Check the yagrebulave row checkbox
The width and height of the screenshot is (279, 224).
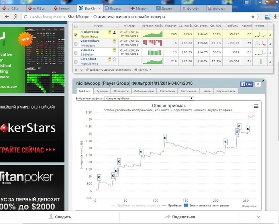[x=76, y=44]
